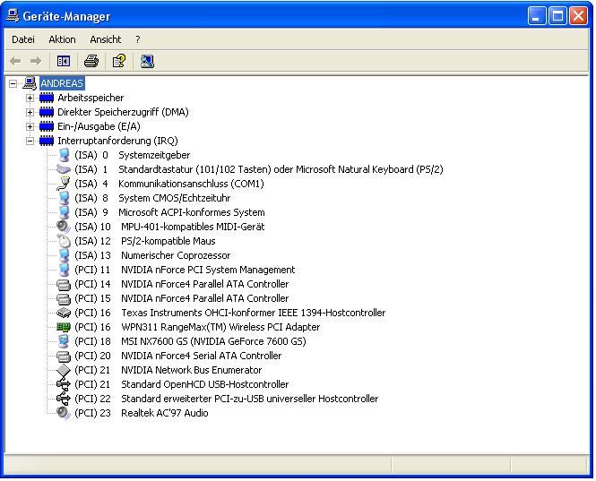Open the Help question mark toolbar icon
596x481 pixels.
pos(119,61)
